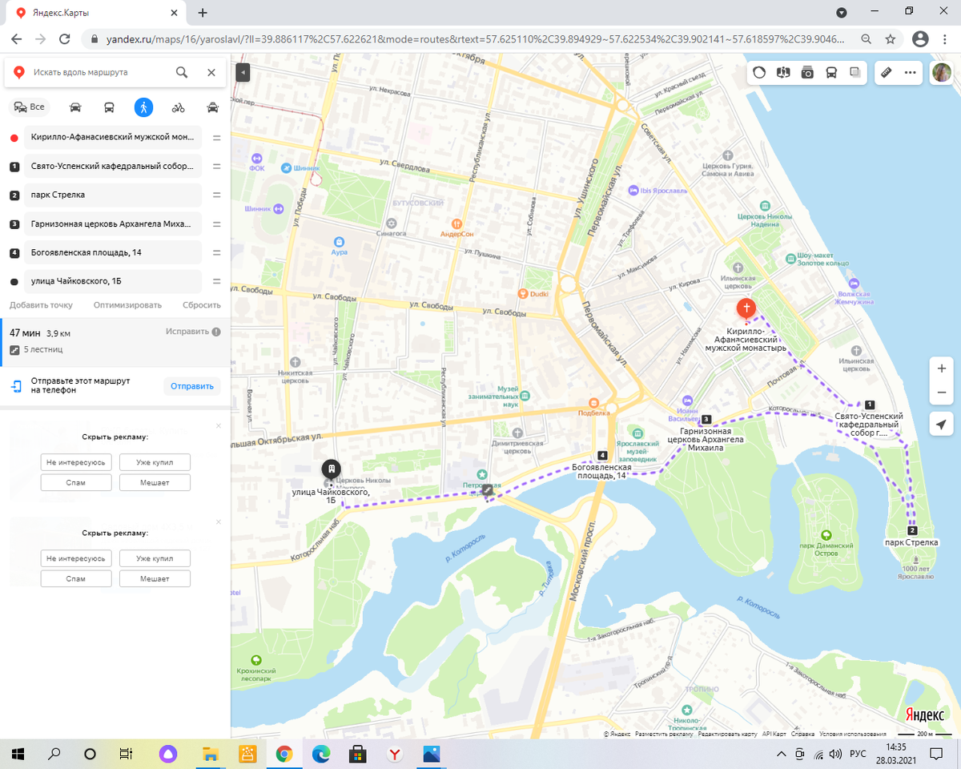The height and width of the screenshot is (769, 961).
Task: Zoom out of the map with minus
Action: [x=942, y=393]
